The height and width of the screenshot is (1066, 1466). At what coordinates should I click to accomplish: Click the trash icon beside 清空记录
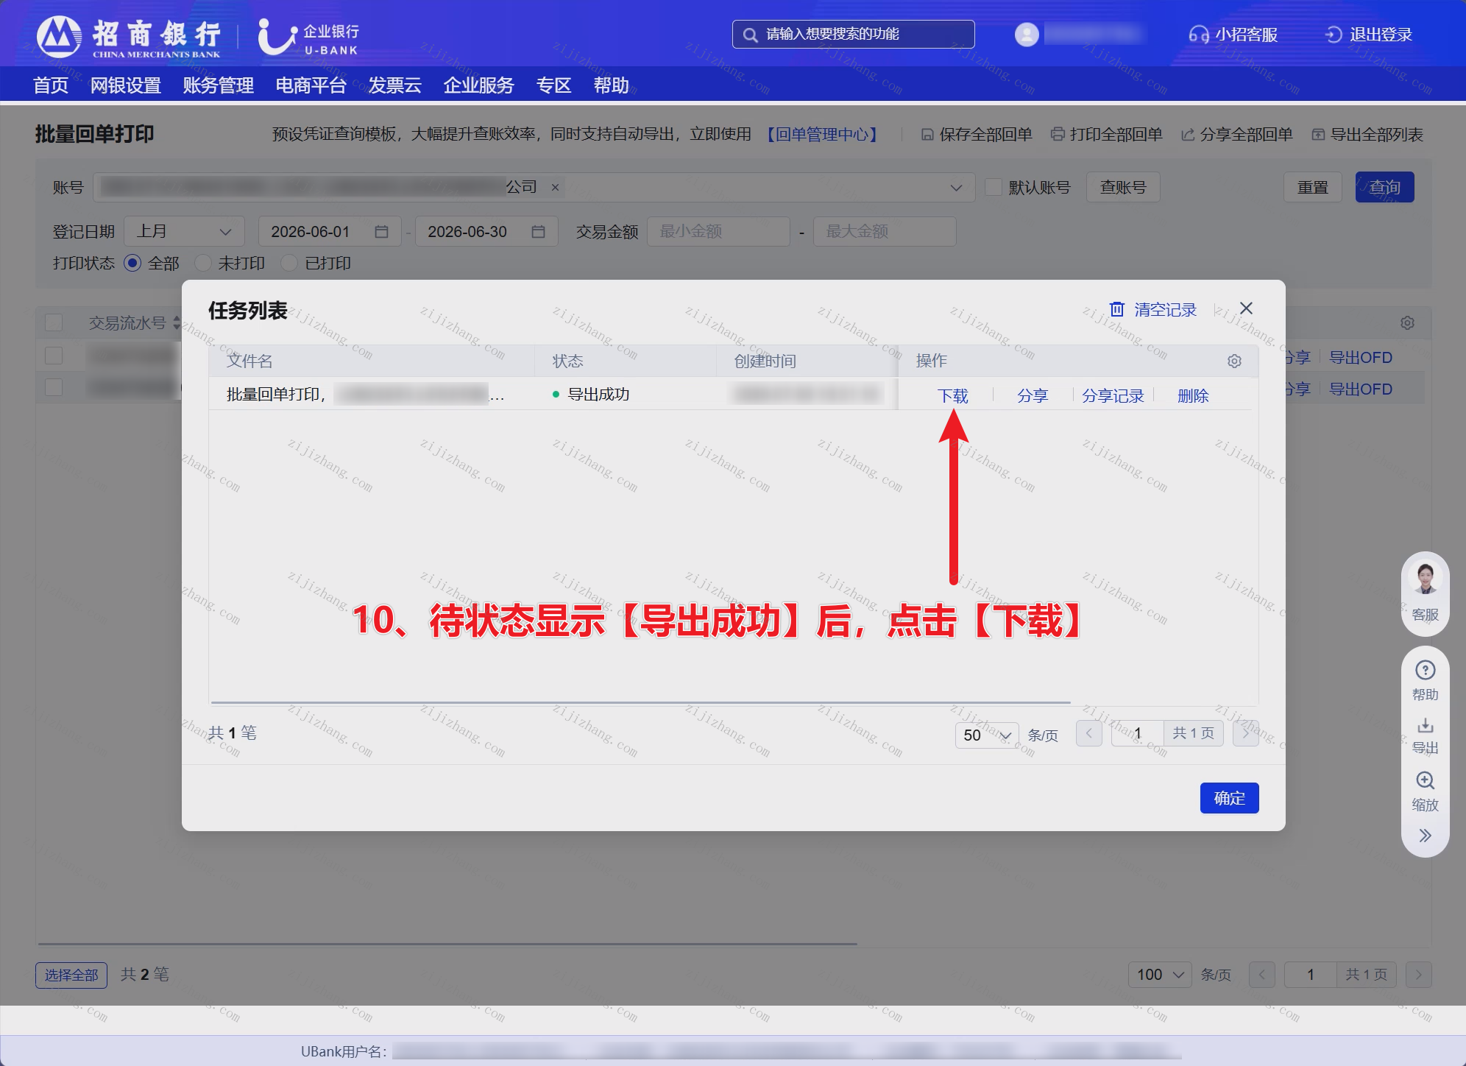click(1116, 309)
